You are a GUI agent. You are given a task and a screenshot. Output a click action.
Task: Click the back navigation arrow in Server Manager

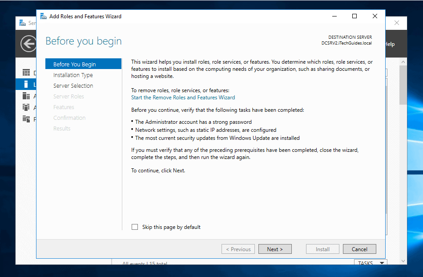pos(28,44)
